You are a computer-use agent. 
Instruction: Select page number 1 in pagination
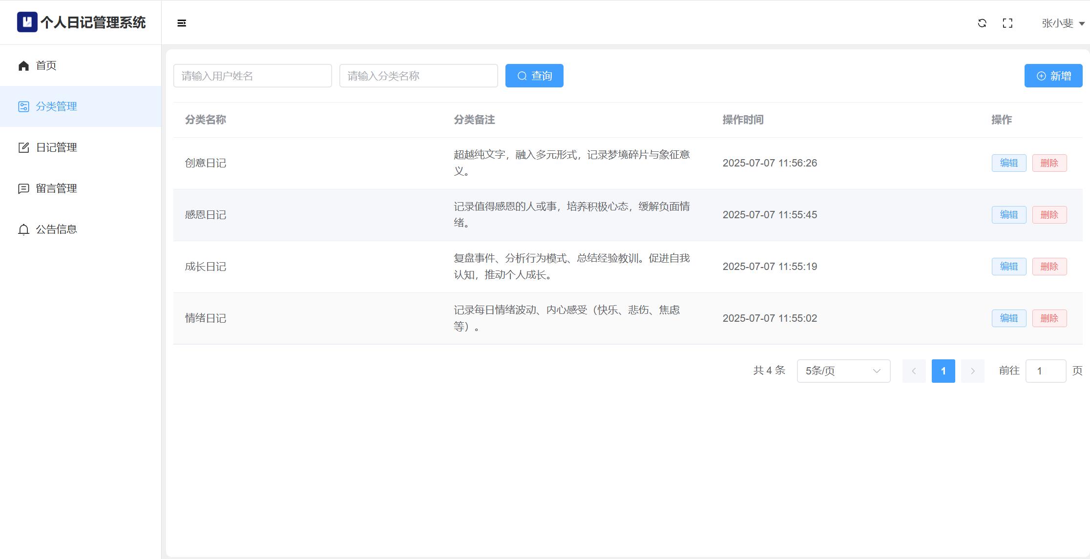click(x=943, y=371)
